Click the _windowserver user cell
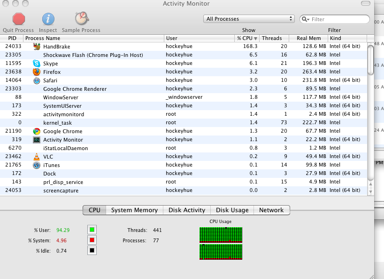 [x=184, y=97]
